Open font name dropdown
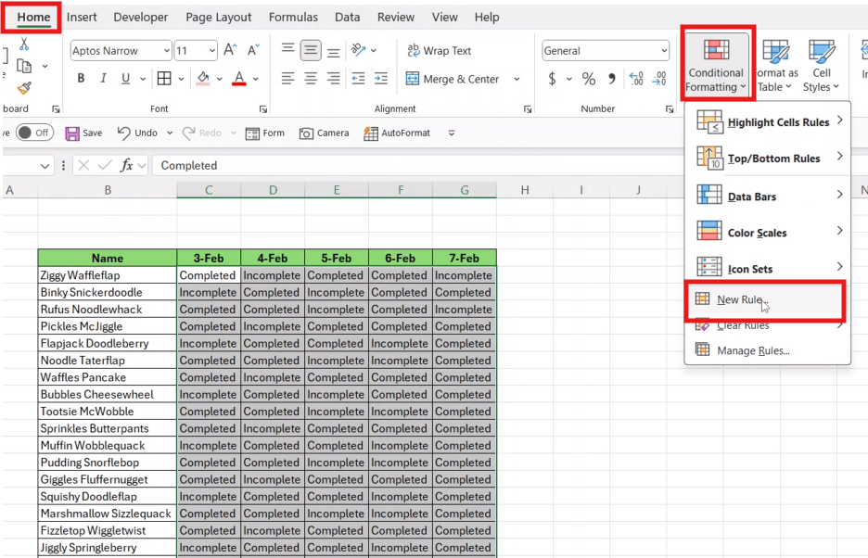868x558 pixels. click(167, 51)
